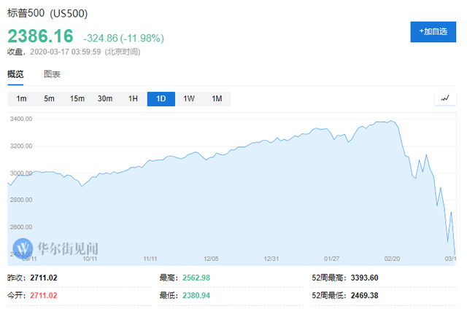This screenshot has width=467, height=314.
Task: Click the 12/31 date axis label
Action: (271, 259)
